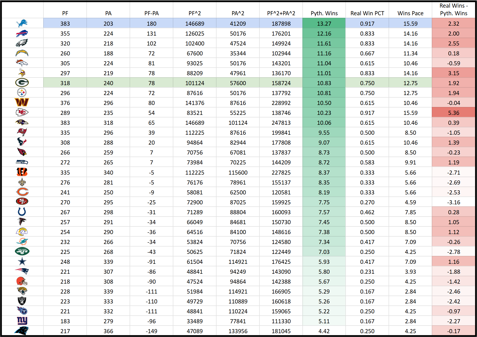Click the Wins Pace column header
The height and width of the screenshot is (337, 477).
click(x=410, y=13)
